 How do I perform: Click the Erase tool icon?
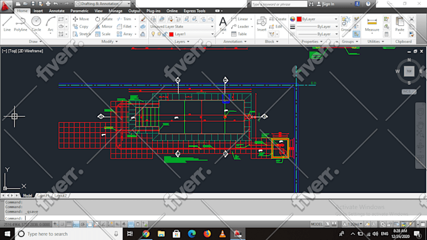click(143, 19)
